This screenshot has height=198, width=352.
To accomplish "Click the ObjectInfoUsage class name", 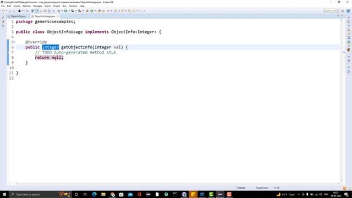I will (65, 32).
